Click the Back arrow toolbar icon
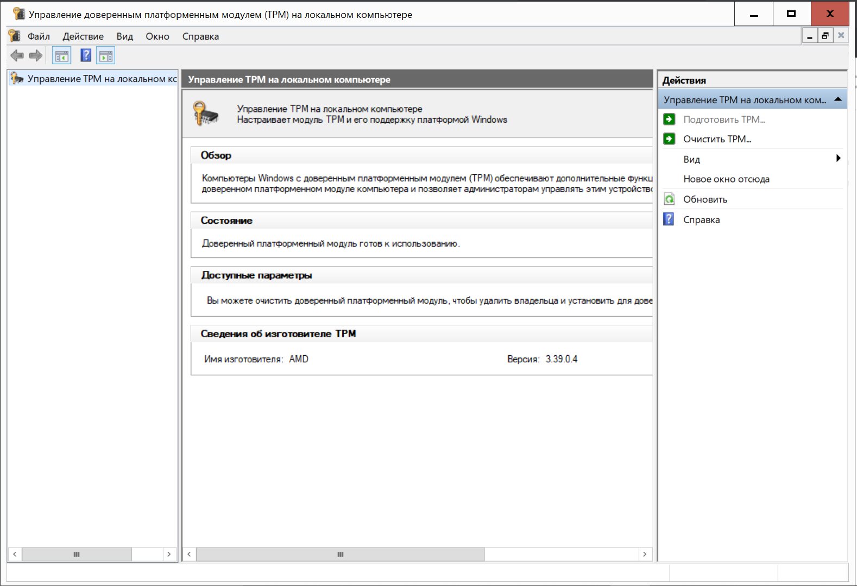This screenshot has width=857, height=586. point(17,55)
